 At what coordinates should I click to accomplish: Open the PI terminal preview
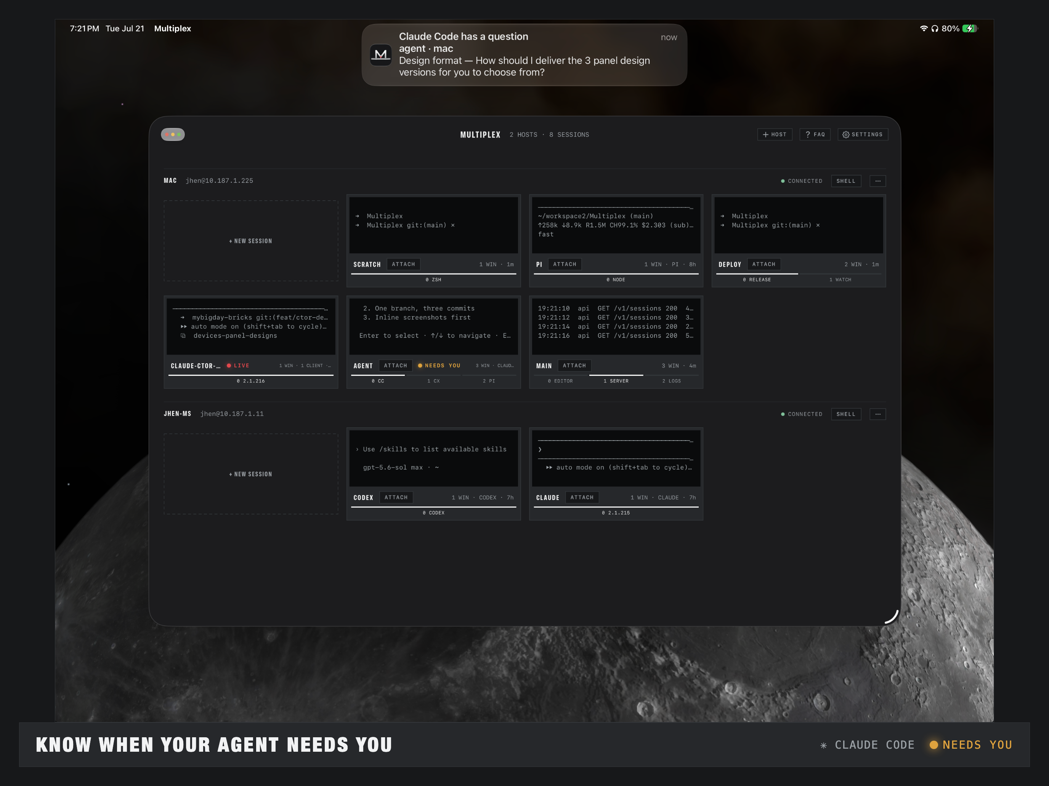(x=616, y=225)
